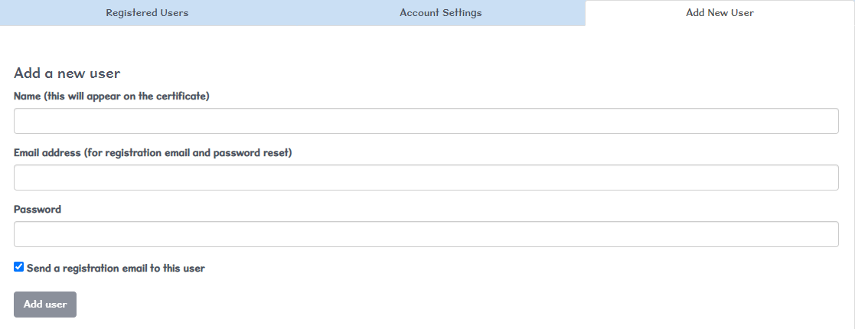
Task: Click into the Name input field
Action: pyautogui.click(x=426, y=121)
